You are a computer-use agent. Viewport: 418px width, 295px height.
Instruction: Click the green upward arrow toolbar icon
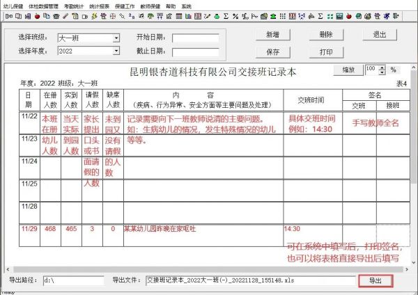click(x=273, y=16)
